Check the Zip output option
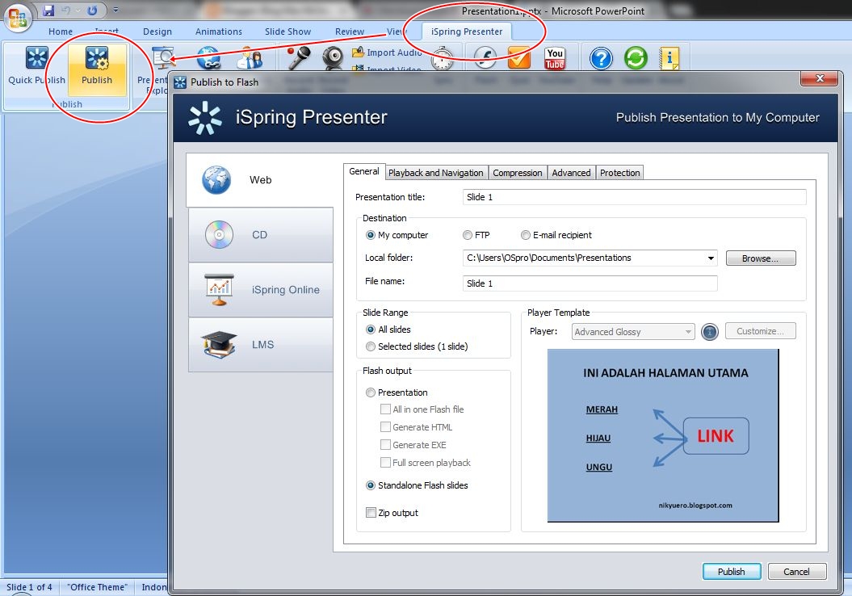 pos(371,513)
